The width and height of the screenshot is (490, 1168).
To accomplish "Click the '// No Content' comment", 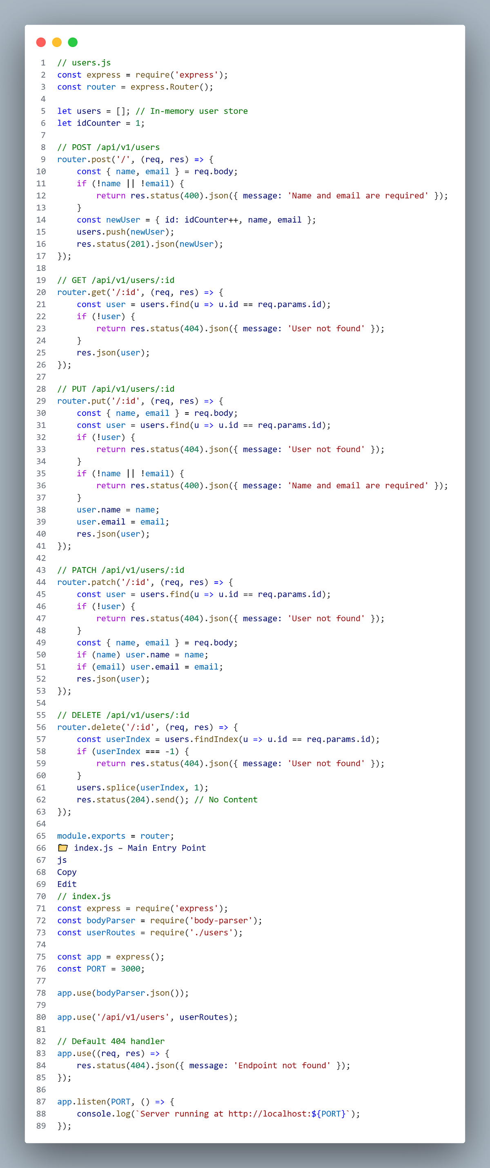I will pyautogui.click(x=226, y=800).
